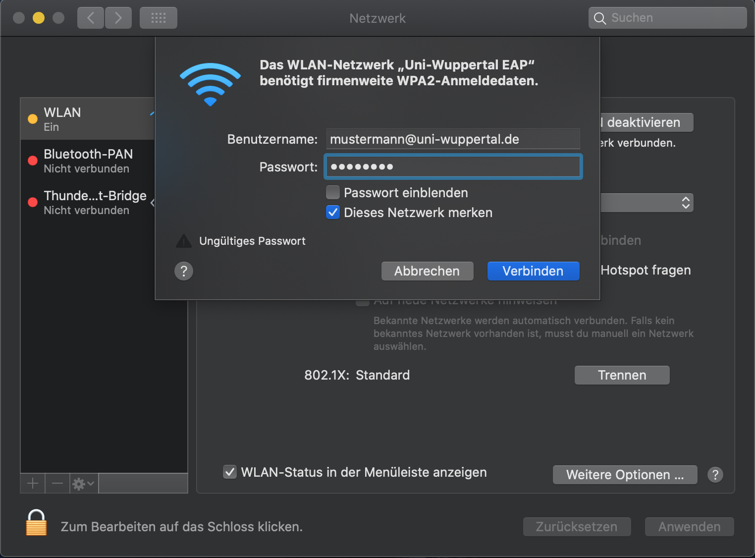Enable Passwort einblenden checkbox
The image size is (755, 558).
point(333,192)
